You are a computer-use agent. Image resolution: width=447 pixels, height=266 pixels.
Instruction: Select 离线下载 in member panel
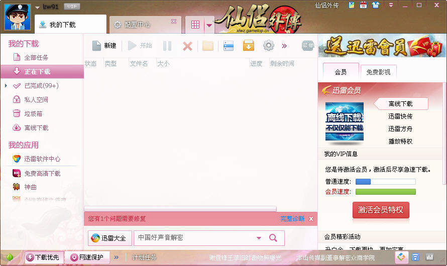tap(400, 104)
